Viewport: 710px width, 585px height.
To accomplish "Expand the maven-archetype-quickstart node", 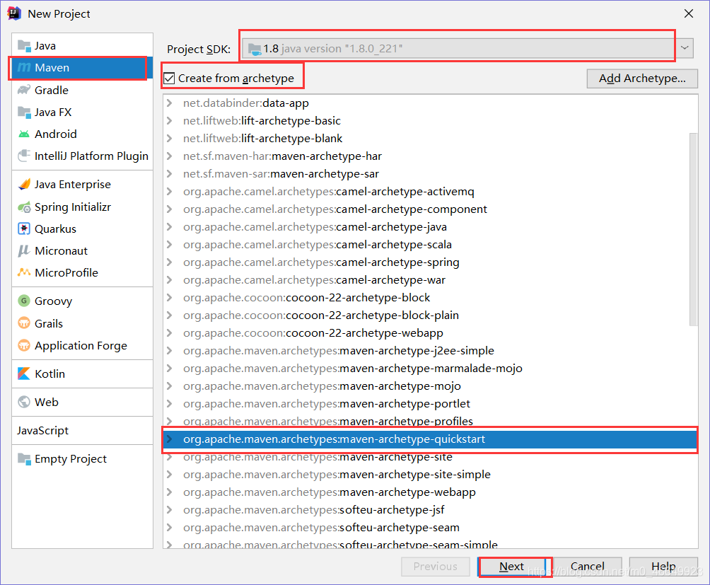I will point(170,439).
